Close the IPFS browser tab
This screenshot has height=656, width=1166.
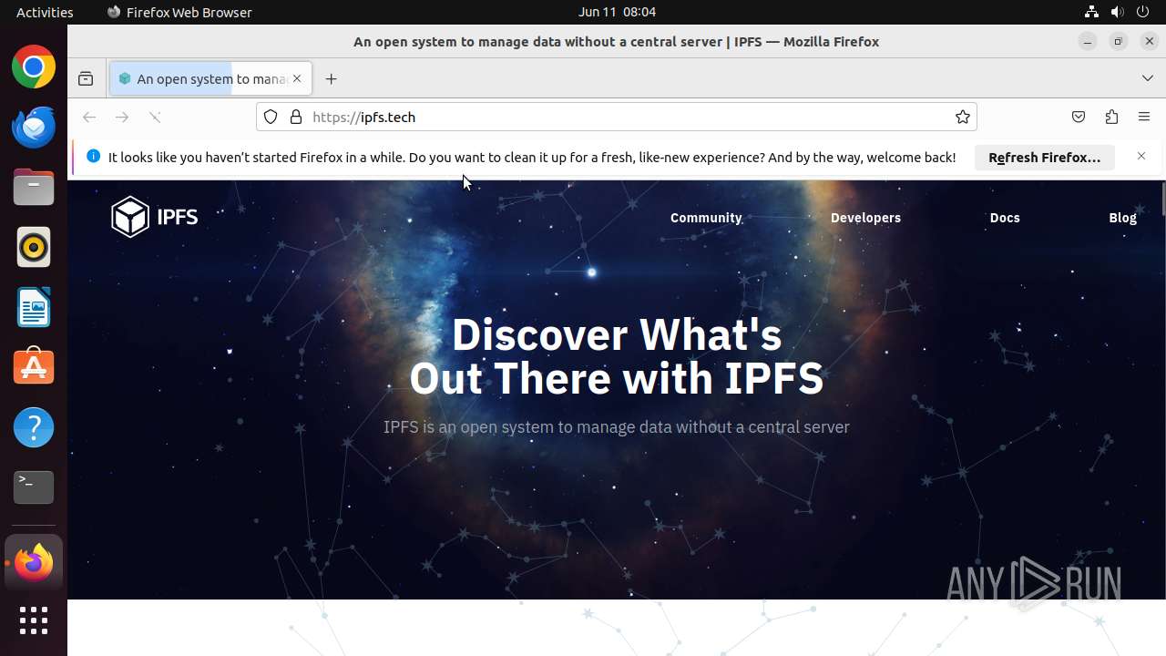296,79
